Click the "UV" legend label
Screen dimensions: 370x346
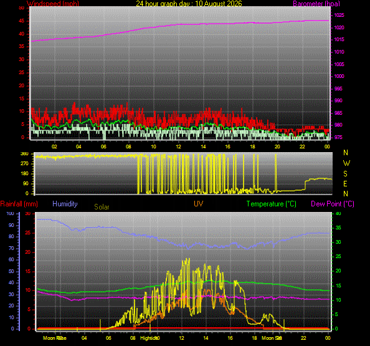click(x=199, y=204)
